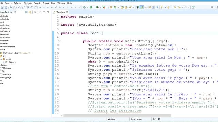The image size is (218, 122).
Task: Collapse the main method fold marker
Action: tap(60, 41)
